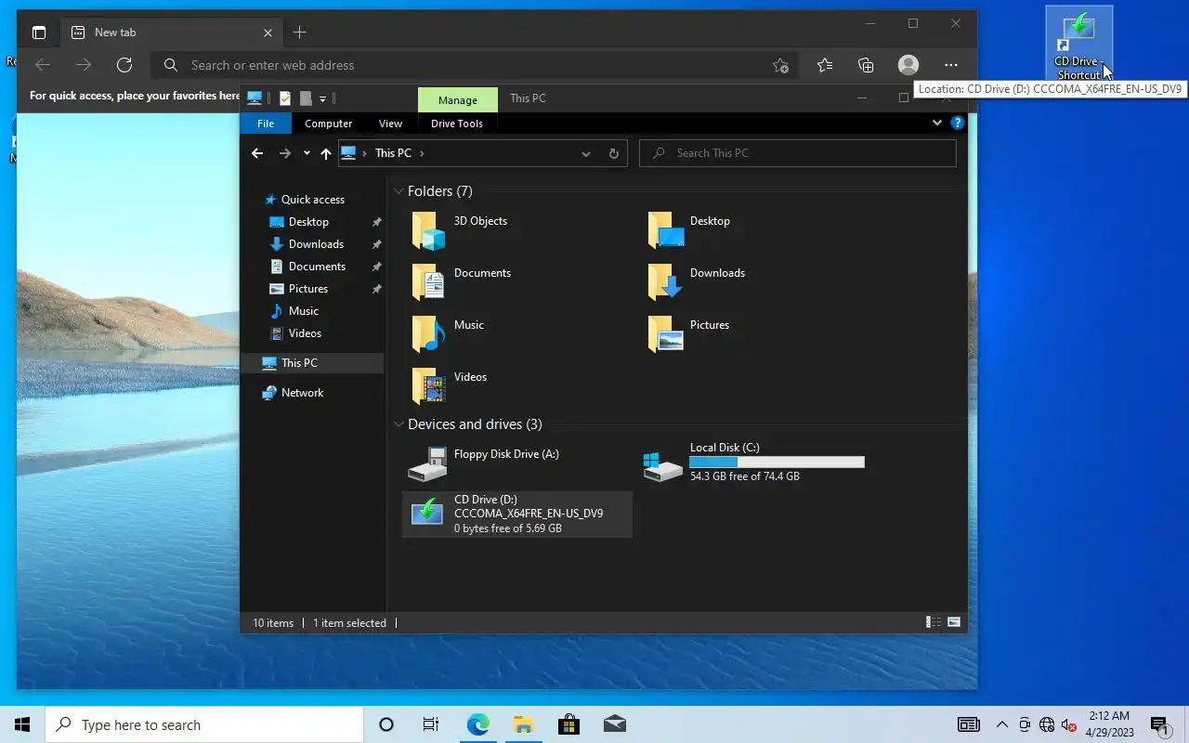Open Collections in Edge
The width and height of the screenshot is (1189, 743).
coord(866,65)
